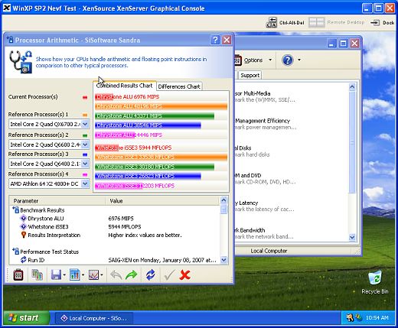
Task: Expand Reference Processor 4 AMD Athlon combo box
Action: tap(85, 183)
